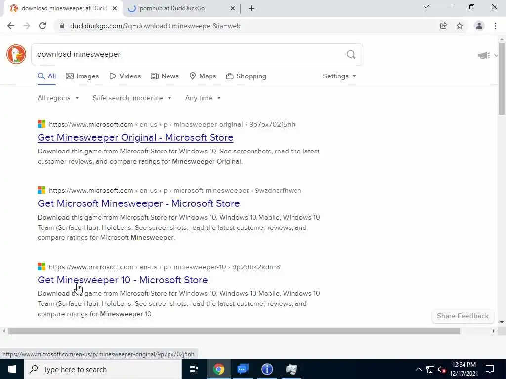The image size is (506, 379).
Task: Click the padlock site info icon
Action: (x=62, y=26)
